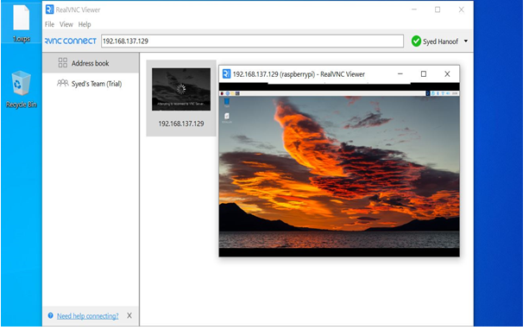Click the 192.168.137.129 (raspberrypi) window title
Image resolution: width=529 pixels, height=330 pixels.
tap(299, 74)
